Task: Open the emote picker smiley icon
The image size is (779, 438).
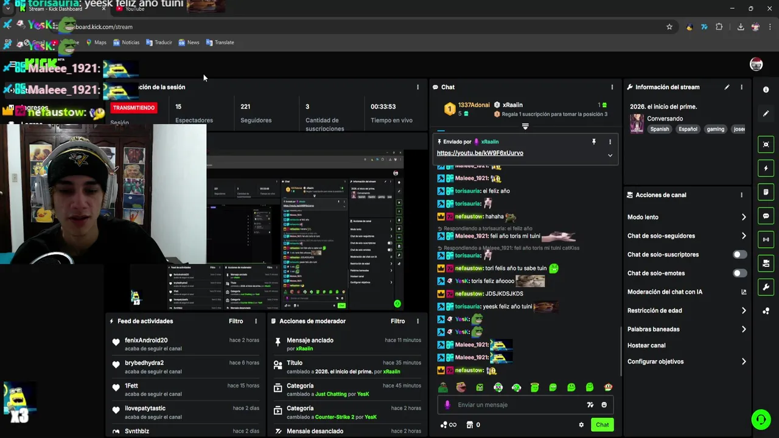Action: 604,405
